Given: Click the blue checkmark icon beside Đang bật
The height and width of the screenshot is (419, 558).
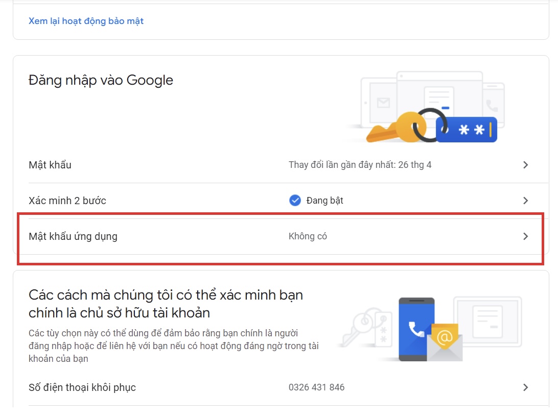Looking at the screenshot, I should pyautogui.click(x=295, y=201).
